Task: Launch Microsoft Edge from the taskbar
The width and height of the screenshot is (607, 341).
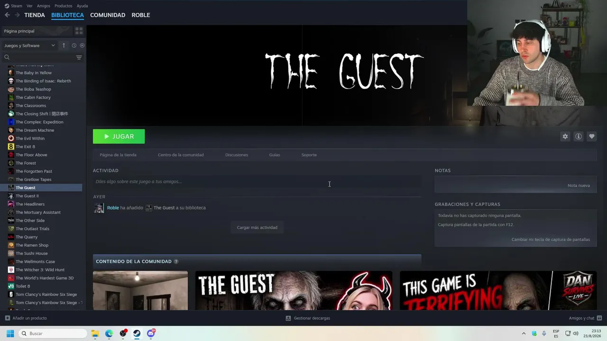Action: (109, 333)
